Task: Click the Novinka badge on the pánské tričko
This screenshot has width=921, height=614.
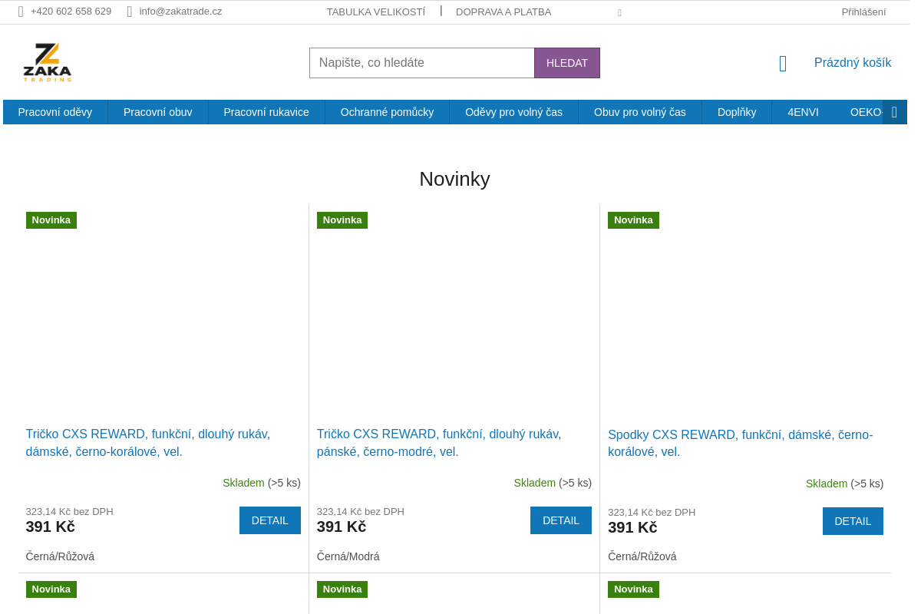Action: (x=342, y=220)
